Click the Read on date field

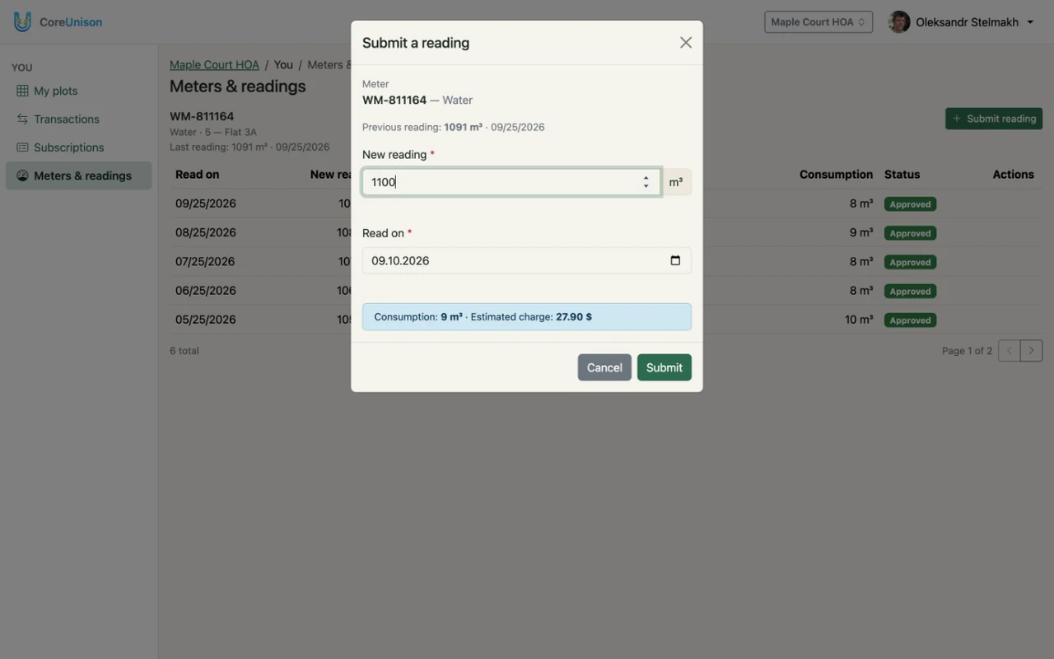[x=527, y=260]
